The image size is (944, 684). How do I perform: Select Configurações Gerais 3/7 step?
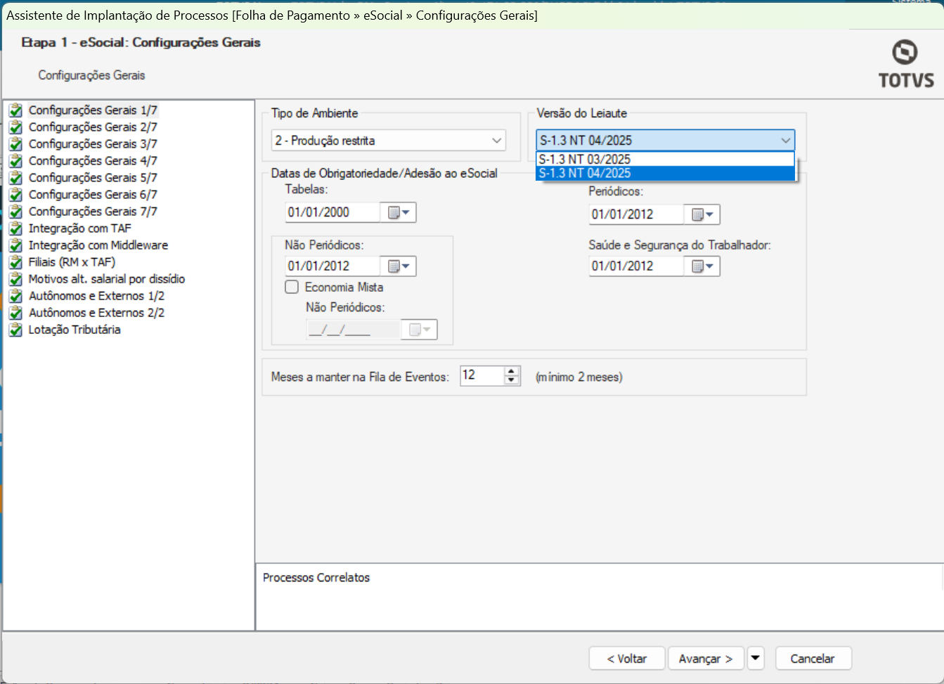(x=93, y=144)
